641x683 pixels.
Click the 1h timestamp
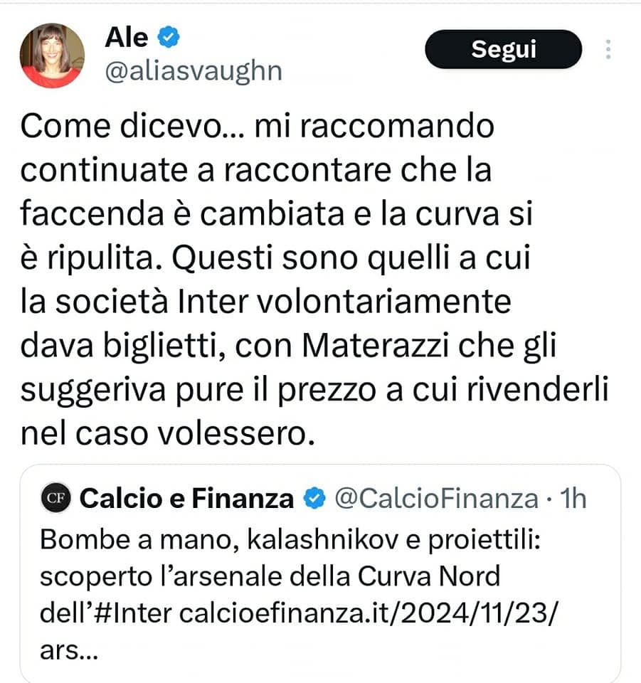(573, 498)
